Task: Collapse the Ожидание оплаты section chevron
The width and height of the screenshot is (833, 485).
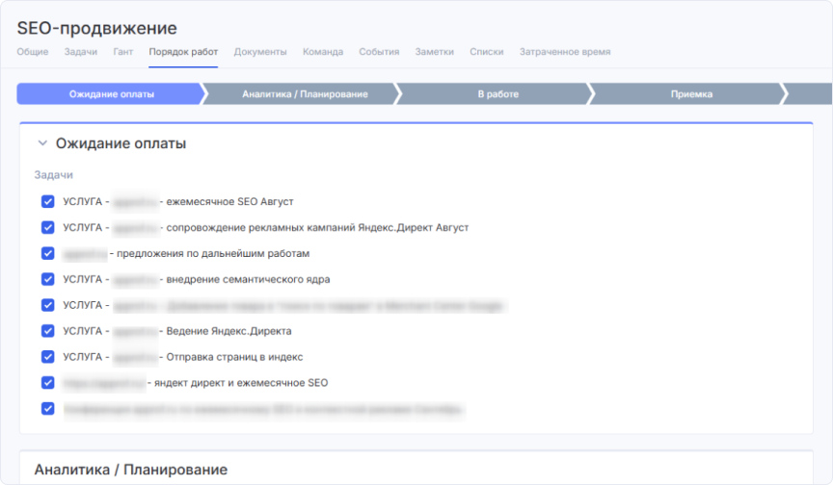Action: (42, 143)
